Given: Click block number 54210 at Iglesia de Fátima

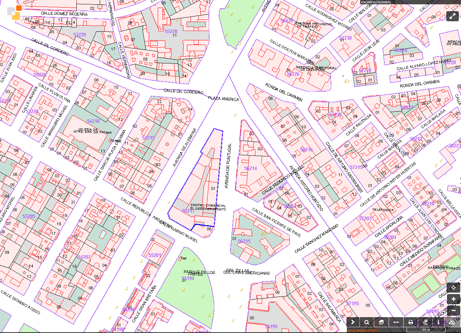Looking at the screenshot, I should click(x=93, y=121).
